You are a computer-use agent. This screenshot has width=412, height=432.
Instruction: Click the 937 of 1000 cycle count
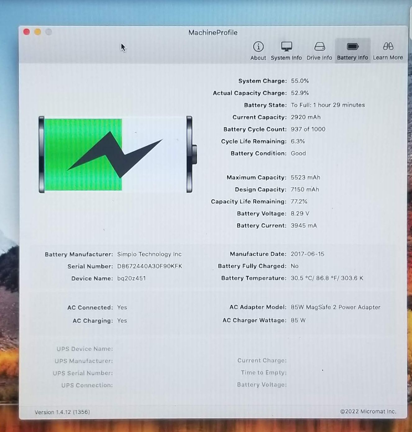308,129
